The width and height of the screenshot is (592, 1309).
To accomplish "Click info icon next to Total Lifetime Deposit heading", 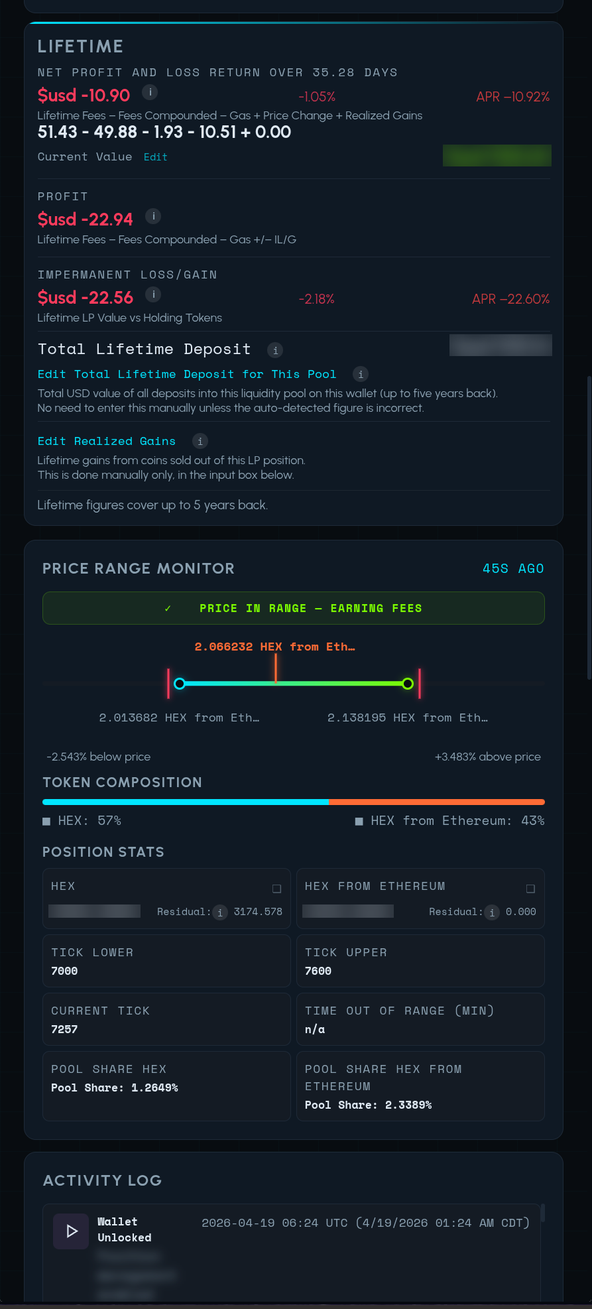I will pos(275,350).
